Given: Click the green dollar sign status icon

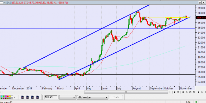Looking at the screenshot, I should click(196, 102).
